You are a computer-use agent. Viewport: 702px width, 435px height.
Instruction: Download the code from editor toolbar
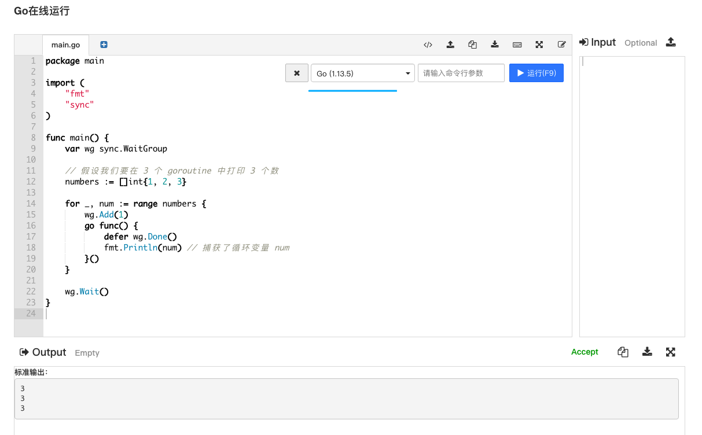[495, 45]
